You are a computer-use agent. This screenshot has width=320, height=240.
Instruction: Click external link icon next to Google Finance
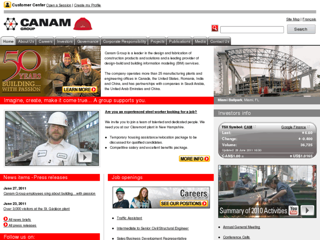point(309,127)
